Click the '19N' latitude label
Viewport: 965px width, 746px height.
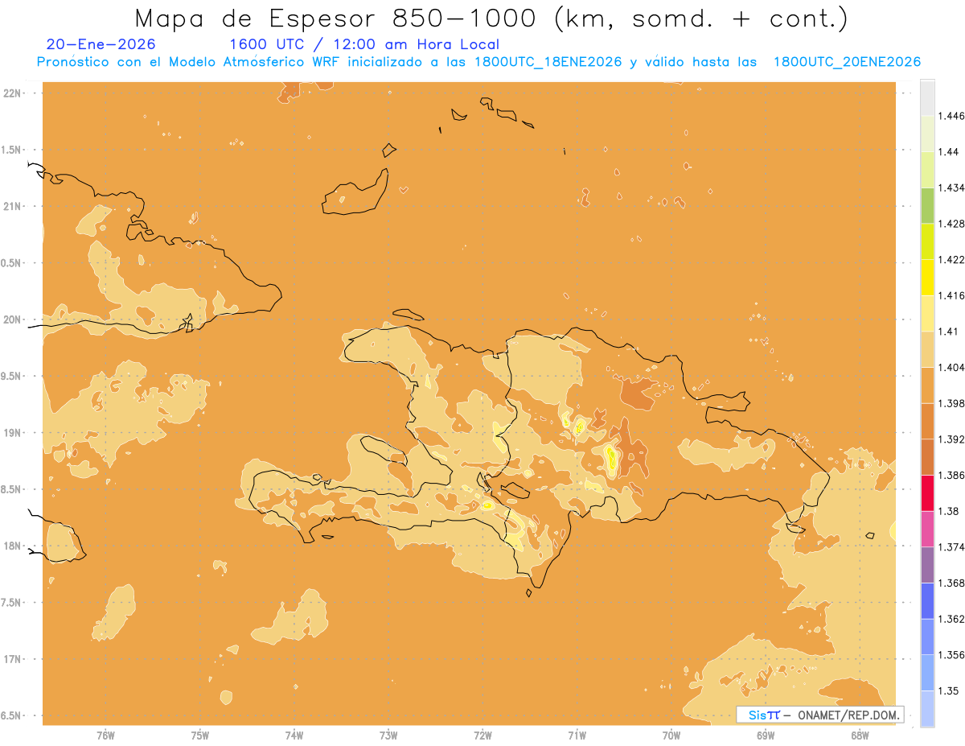pyautogui.click(x=14, y=433)
